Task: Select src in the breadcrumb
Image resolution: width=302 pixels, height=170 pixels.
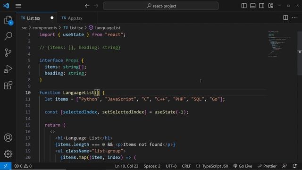Action: pyautogui.click(x=25, y=28)
